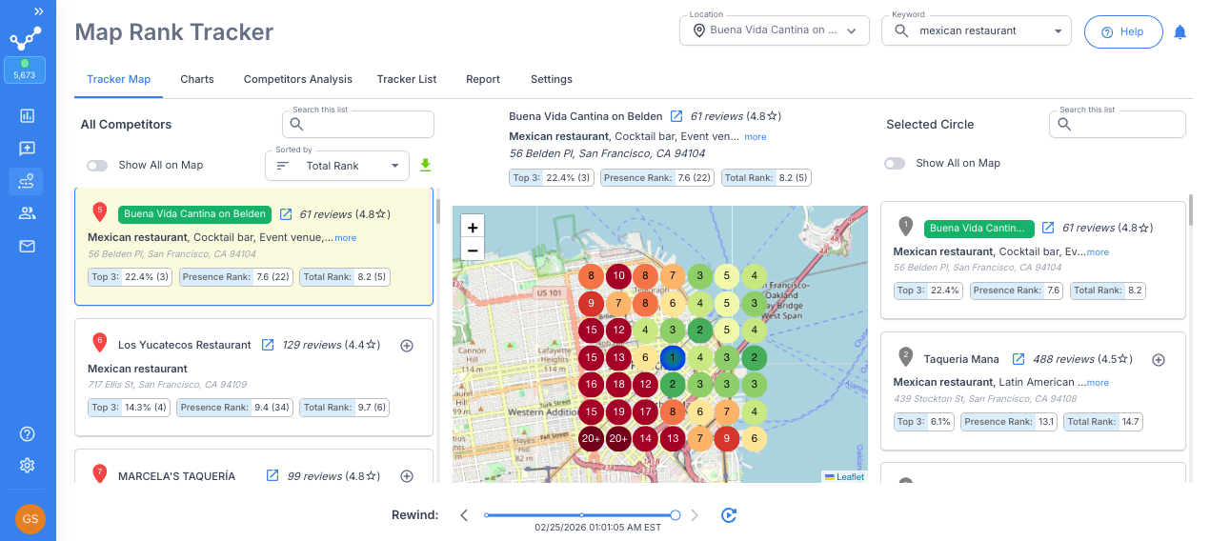The image size is (1210, 541).
Task: Click the Help button
Action: (x=1123, y=31)
